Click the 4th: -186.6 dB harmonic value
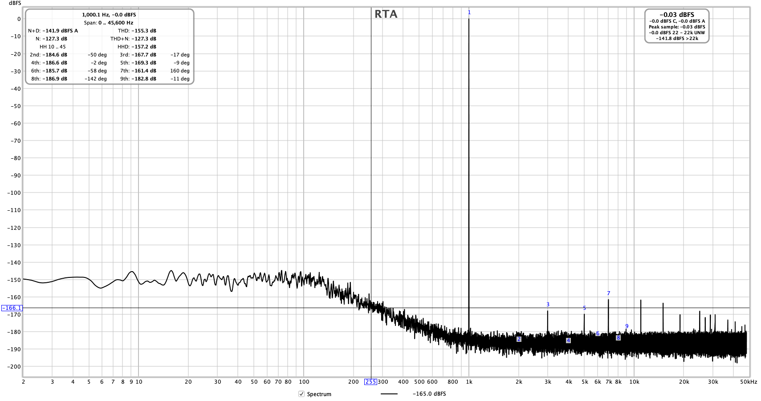The width and height of the screenshot is (761, 401). [x=49, y=63]
